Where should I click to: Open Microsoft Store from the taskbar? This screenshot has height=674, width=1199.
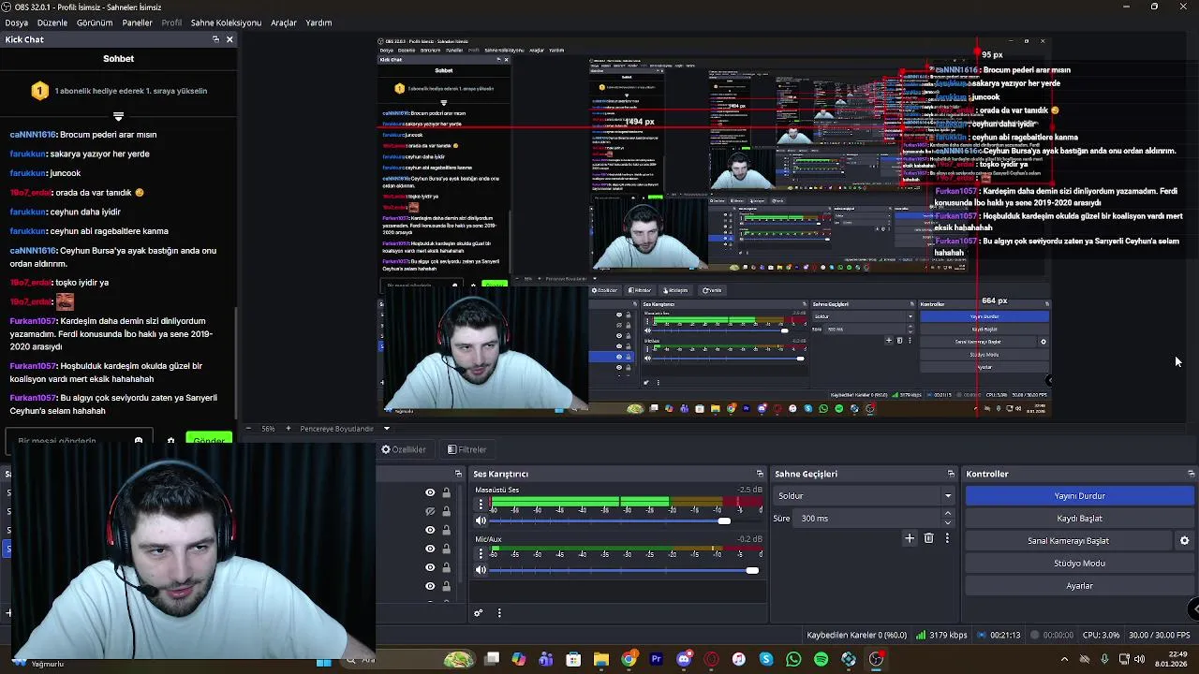(573, 659)
